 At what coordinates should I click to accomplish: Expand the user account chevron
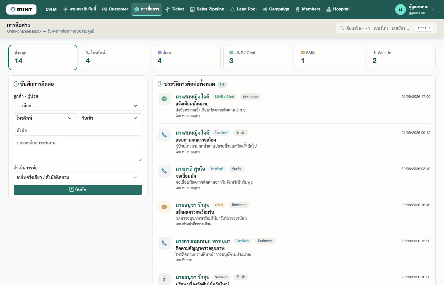tap(433, 9)
